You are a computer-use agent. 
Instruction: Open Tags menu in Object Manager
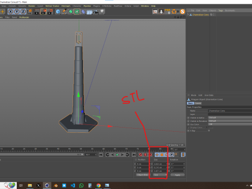220,10
